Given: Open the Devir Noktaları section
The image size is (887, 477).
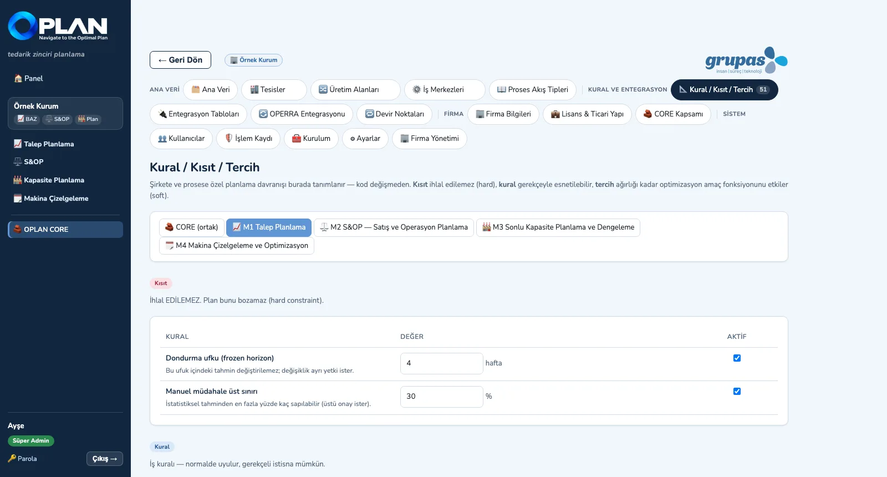Looking at the screenshot, I should (394, 114).
